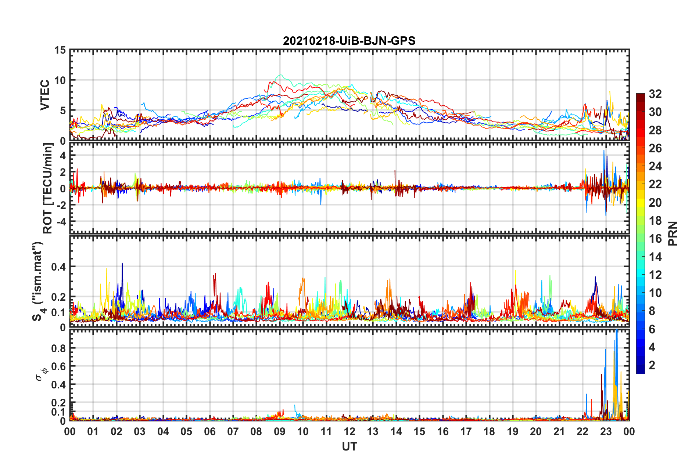Click x-axis tick label 21
This screenshot has height=467, width=699.
coord(559,431)
